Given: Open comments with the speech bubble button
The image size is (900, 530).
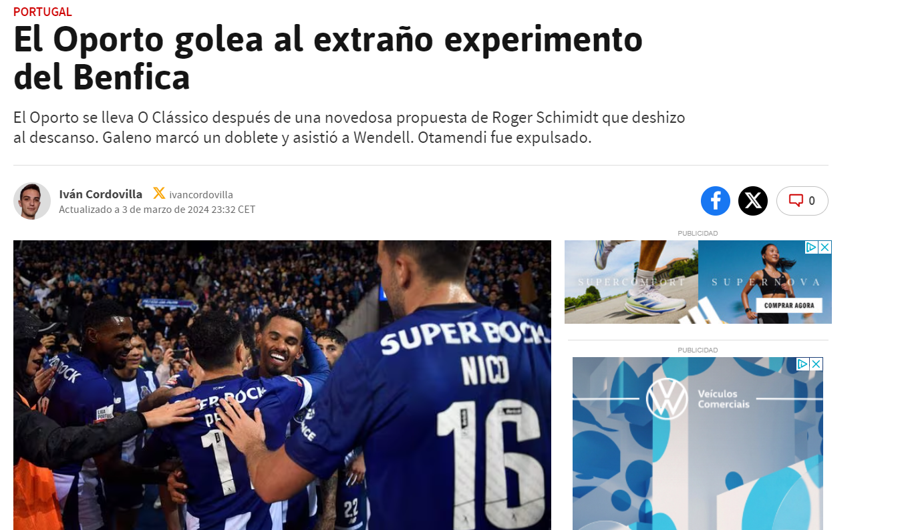Looking at the screenshot, I should point(802,200).
